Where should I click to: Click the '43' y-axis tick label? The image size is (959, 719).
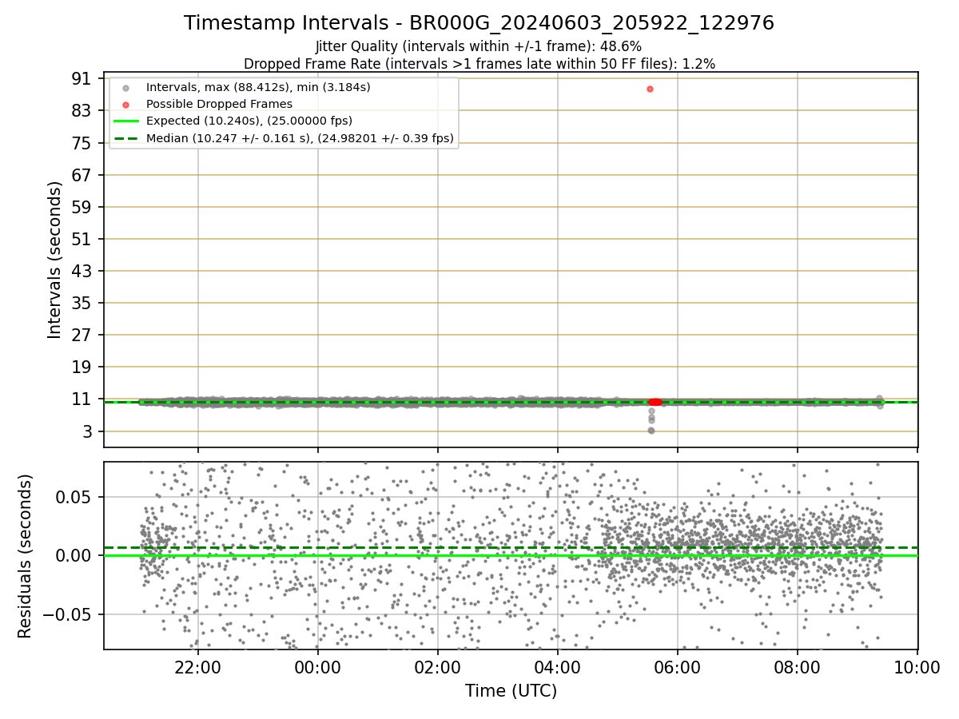(x=81, y=271)
